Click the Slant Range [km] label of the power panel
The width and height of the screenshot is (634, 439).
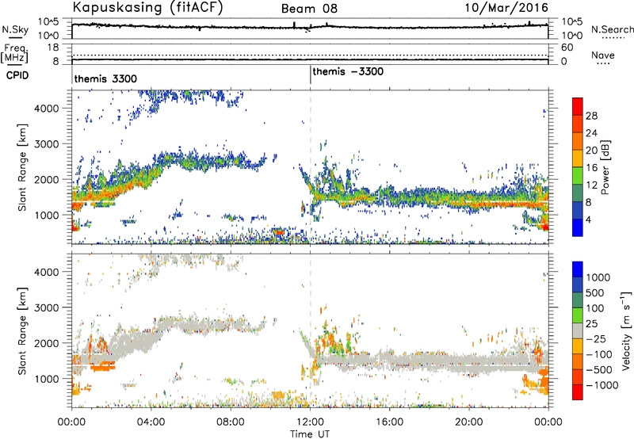coord(22,167)
